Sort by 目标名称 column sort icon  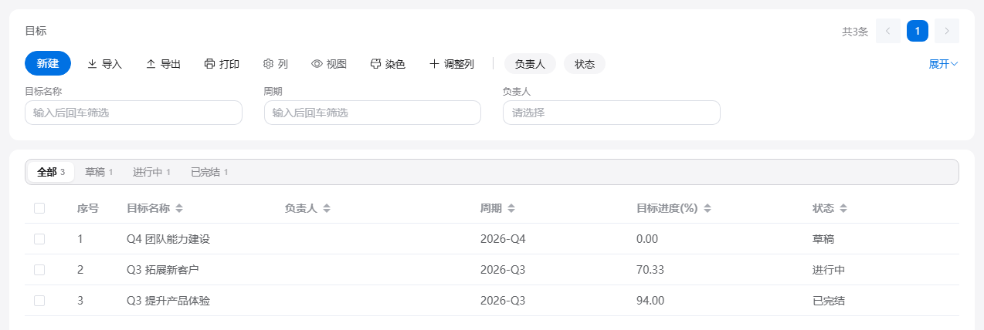click(x=179, y=208)
